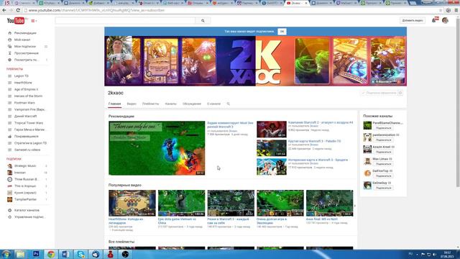
Task: Open Strategic Music subscription avatar
Action: coord(9,166)
